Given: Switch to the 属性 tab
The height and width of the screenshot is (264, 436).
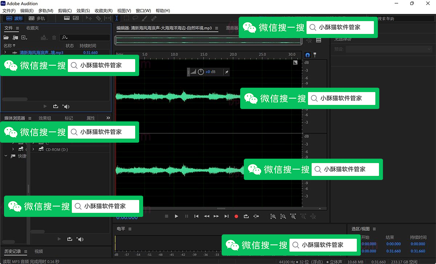Looking at the screenshot, I should tap(90, 118).
